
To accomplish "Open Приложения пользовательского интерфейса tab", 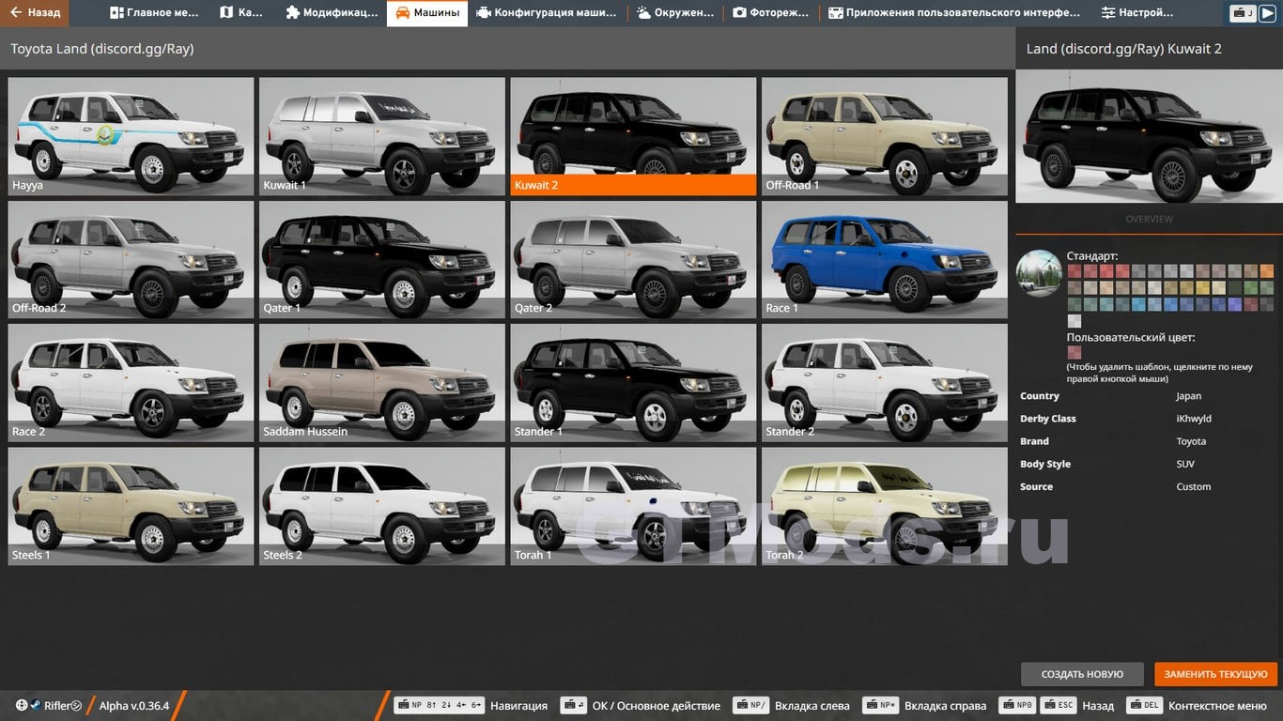I will click(x=954, y=13).
